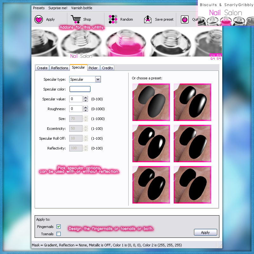The width and height of the screenshot is (254, 254).
Task: Decrease Roughness with down arrow
Action: pos(85,110)
